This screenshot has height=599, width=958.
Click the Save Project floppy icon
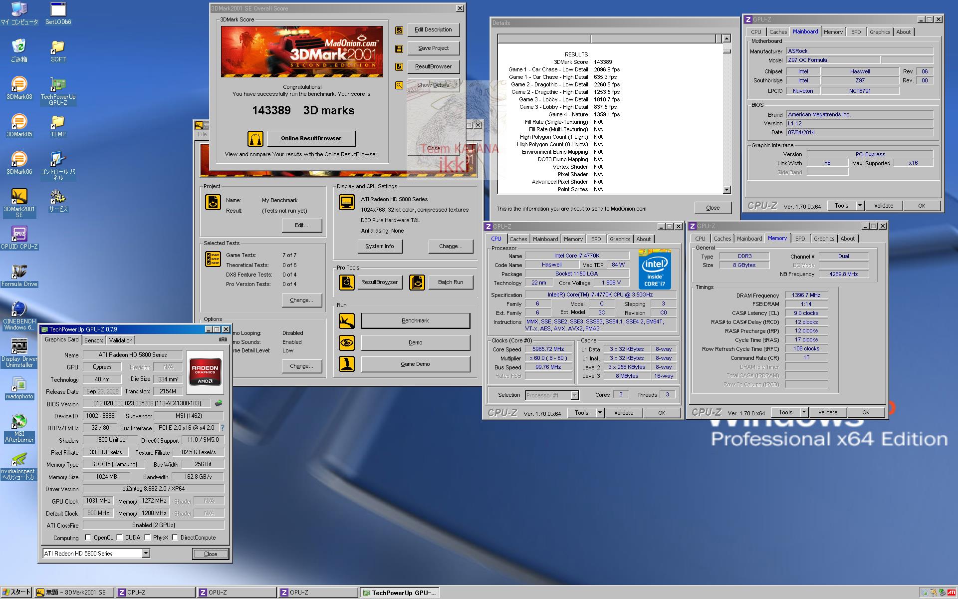[x=399, y=48]
